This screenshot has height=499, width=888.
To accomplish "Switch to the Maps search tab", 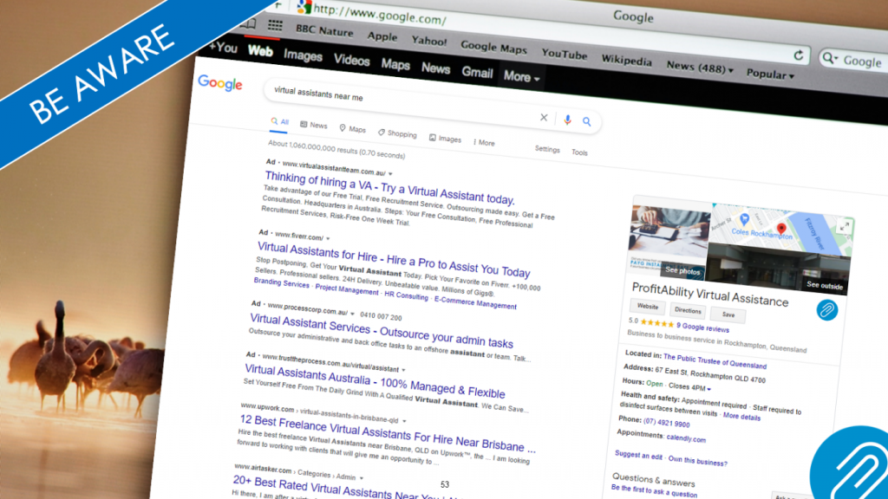I will tap(353, 129).
